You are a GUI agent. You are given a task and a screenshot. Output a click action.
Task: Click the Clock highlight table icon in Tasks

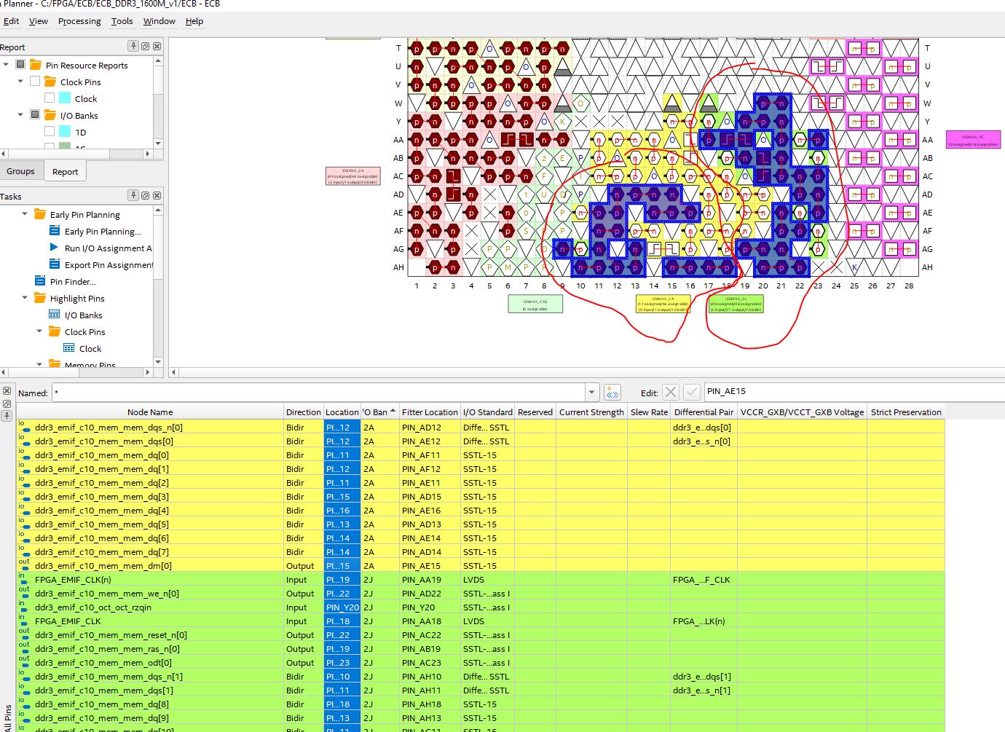[69, 348]
